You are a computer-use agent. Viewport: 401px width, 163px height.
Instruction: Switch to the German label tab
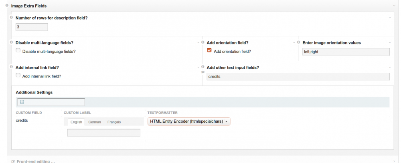tap(95, 122)
